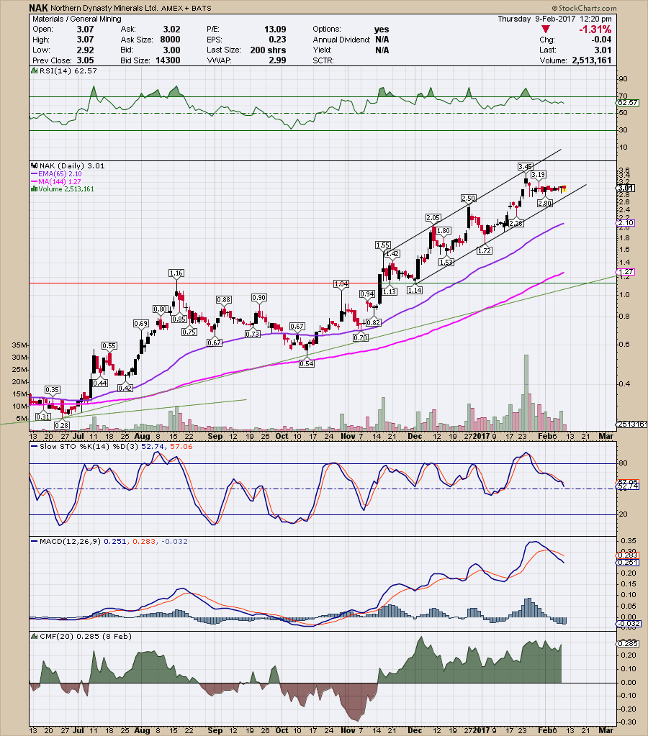The width and height of the screenshot is (648, 736).
Task: Click the Options value yes
Action: 382,29
